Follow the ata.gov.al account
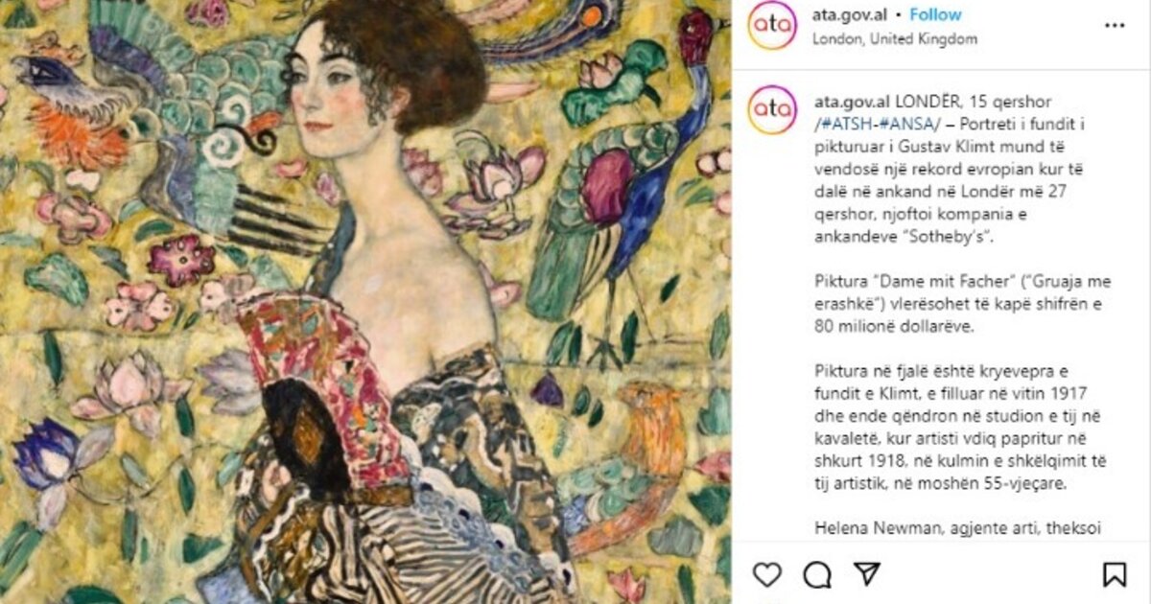This screenshot has width=1151, height=604. click(935, 15)
